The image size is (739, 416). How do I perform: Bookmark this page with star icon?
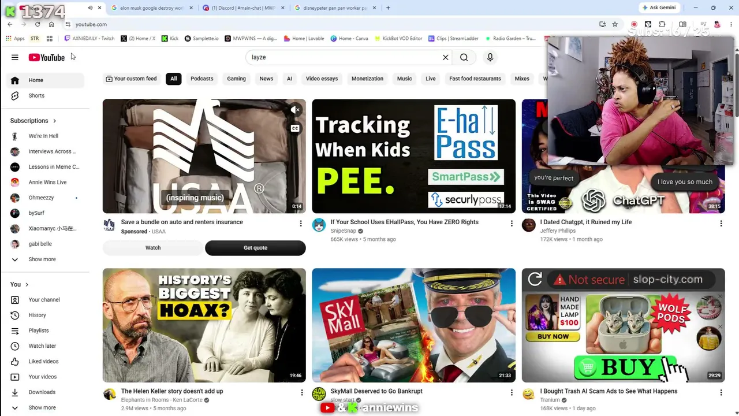click(x=615, y=24)
